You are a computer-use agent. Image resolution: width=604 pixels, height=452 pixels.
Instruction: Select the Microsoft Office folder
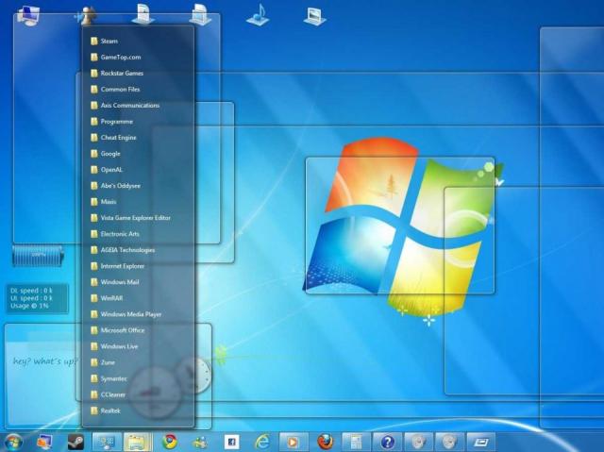(x=118, y=330)
